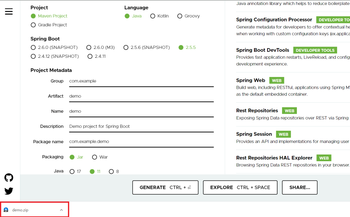Click the Package name input field
This screenshot has width=350, height=217.
[141, 142]
